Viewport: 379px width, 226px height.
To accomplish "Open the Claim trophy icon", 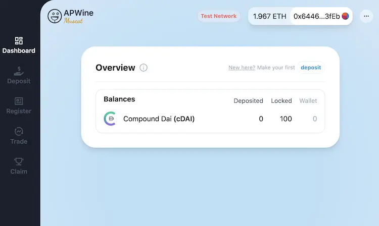I will (x=19, y=161).
